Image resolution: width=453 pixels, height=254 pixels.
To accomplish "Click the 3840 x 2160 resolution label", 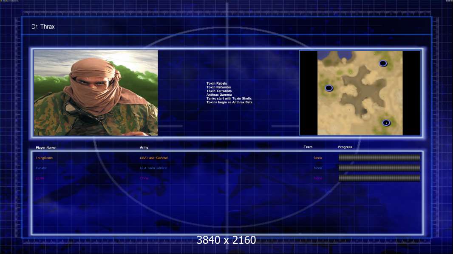I will (226, 240).
